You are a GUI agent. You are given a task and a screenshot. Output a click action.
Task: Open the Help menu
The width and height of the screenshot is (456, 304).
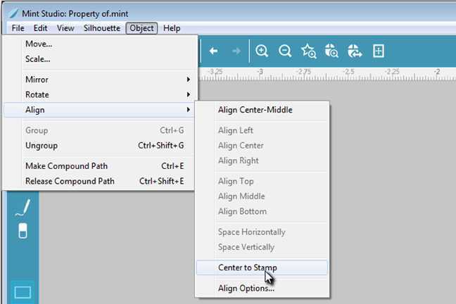[172, 28]
